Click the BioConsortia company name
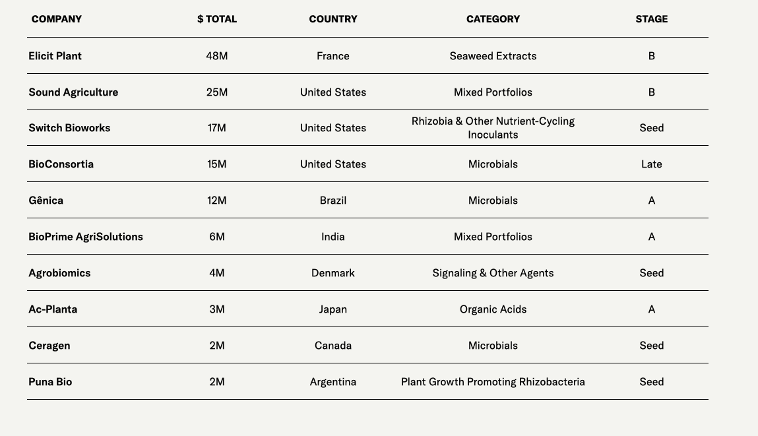Viewport: 758px width, 436px height. pos(61,164)
